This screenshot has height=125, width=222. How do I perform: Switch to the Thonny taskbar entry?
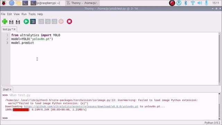point(83,3)
